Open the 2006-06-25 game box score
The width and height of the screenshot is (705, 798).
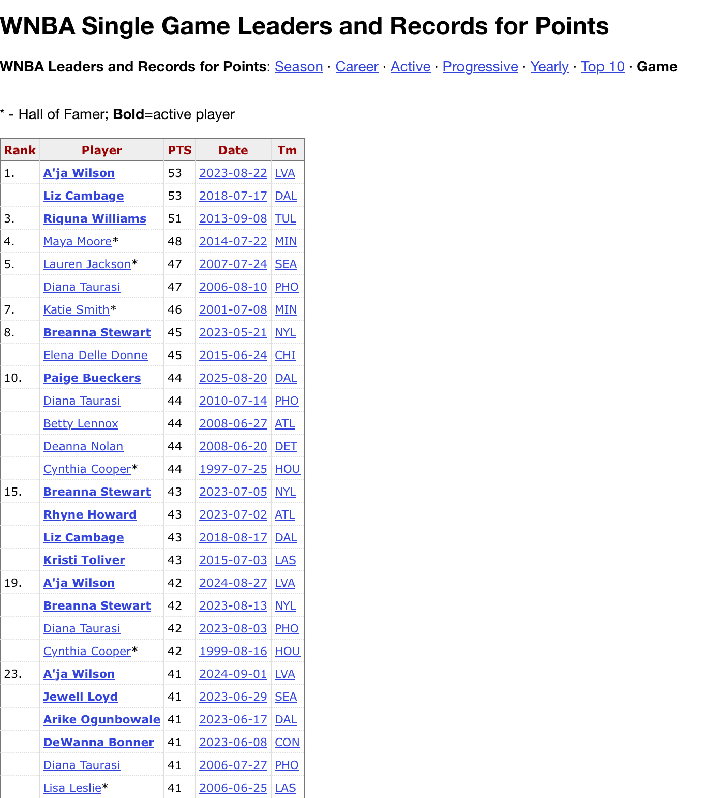pos(233,788)
